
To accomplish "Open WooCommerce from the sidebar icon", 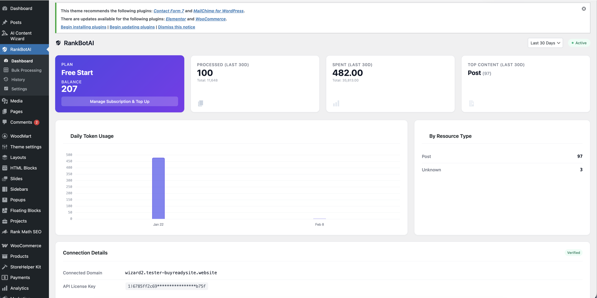I will [5, 245].
